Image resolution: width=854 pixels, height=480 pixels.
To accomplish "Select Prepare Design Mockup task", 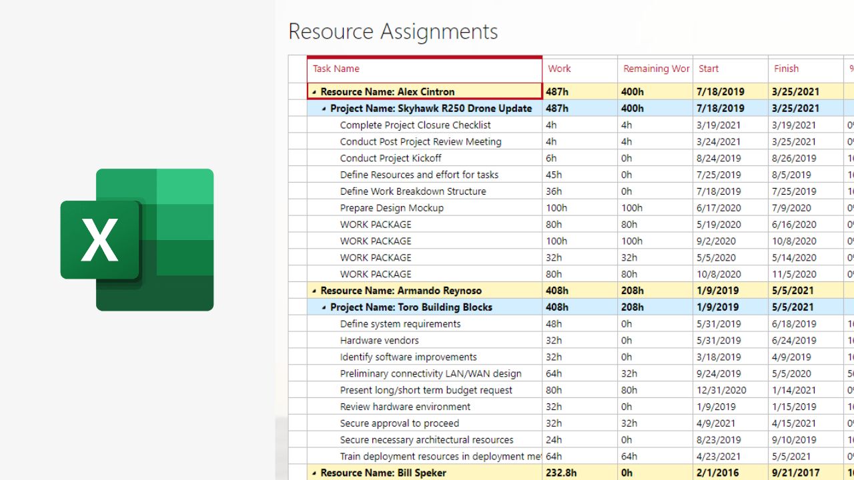I will click(392, 208).
